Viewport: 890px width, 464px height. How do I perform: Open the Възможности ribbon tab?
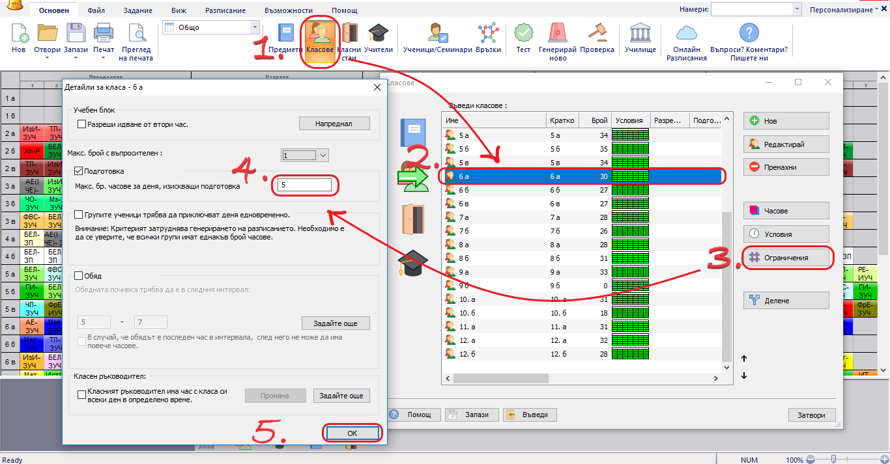pyautogui.click(x=288, y=11)
